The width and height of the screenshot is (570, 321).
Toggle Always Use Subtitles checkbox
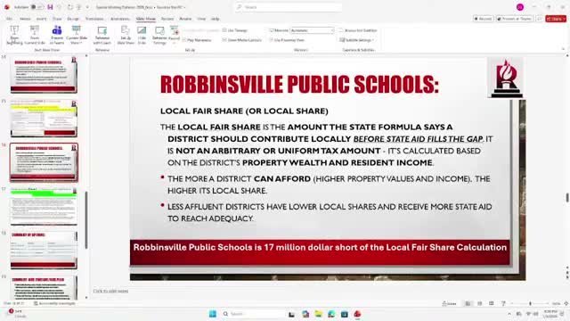[358, 30]
